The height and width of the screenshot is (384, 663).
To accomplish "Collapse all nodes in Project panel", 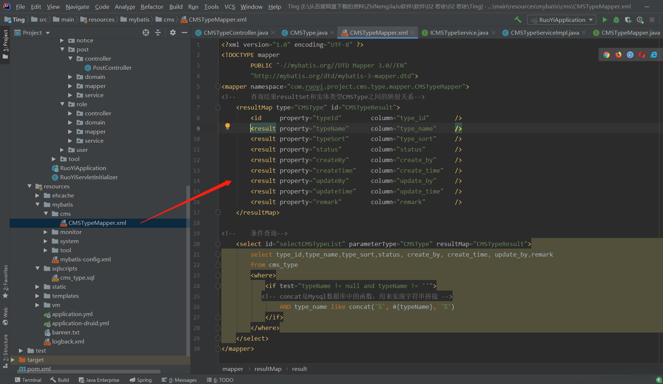I will 158,32.
